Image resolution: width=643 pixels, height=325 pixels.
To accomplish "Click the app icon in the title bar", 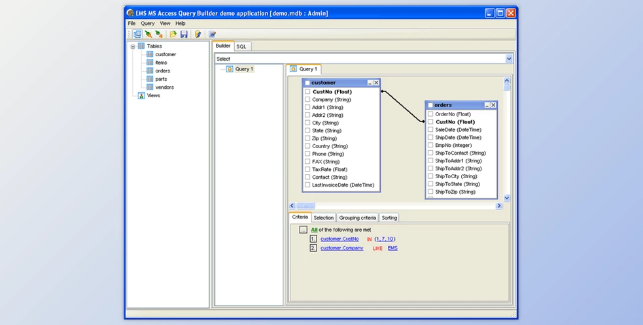I will pyautogui.click(x=130, y=13).
